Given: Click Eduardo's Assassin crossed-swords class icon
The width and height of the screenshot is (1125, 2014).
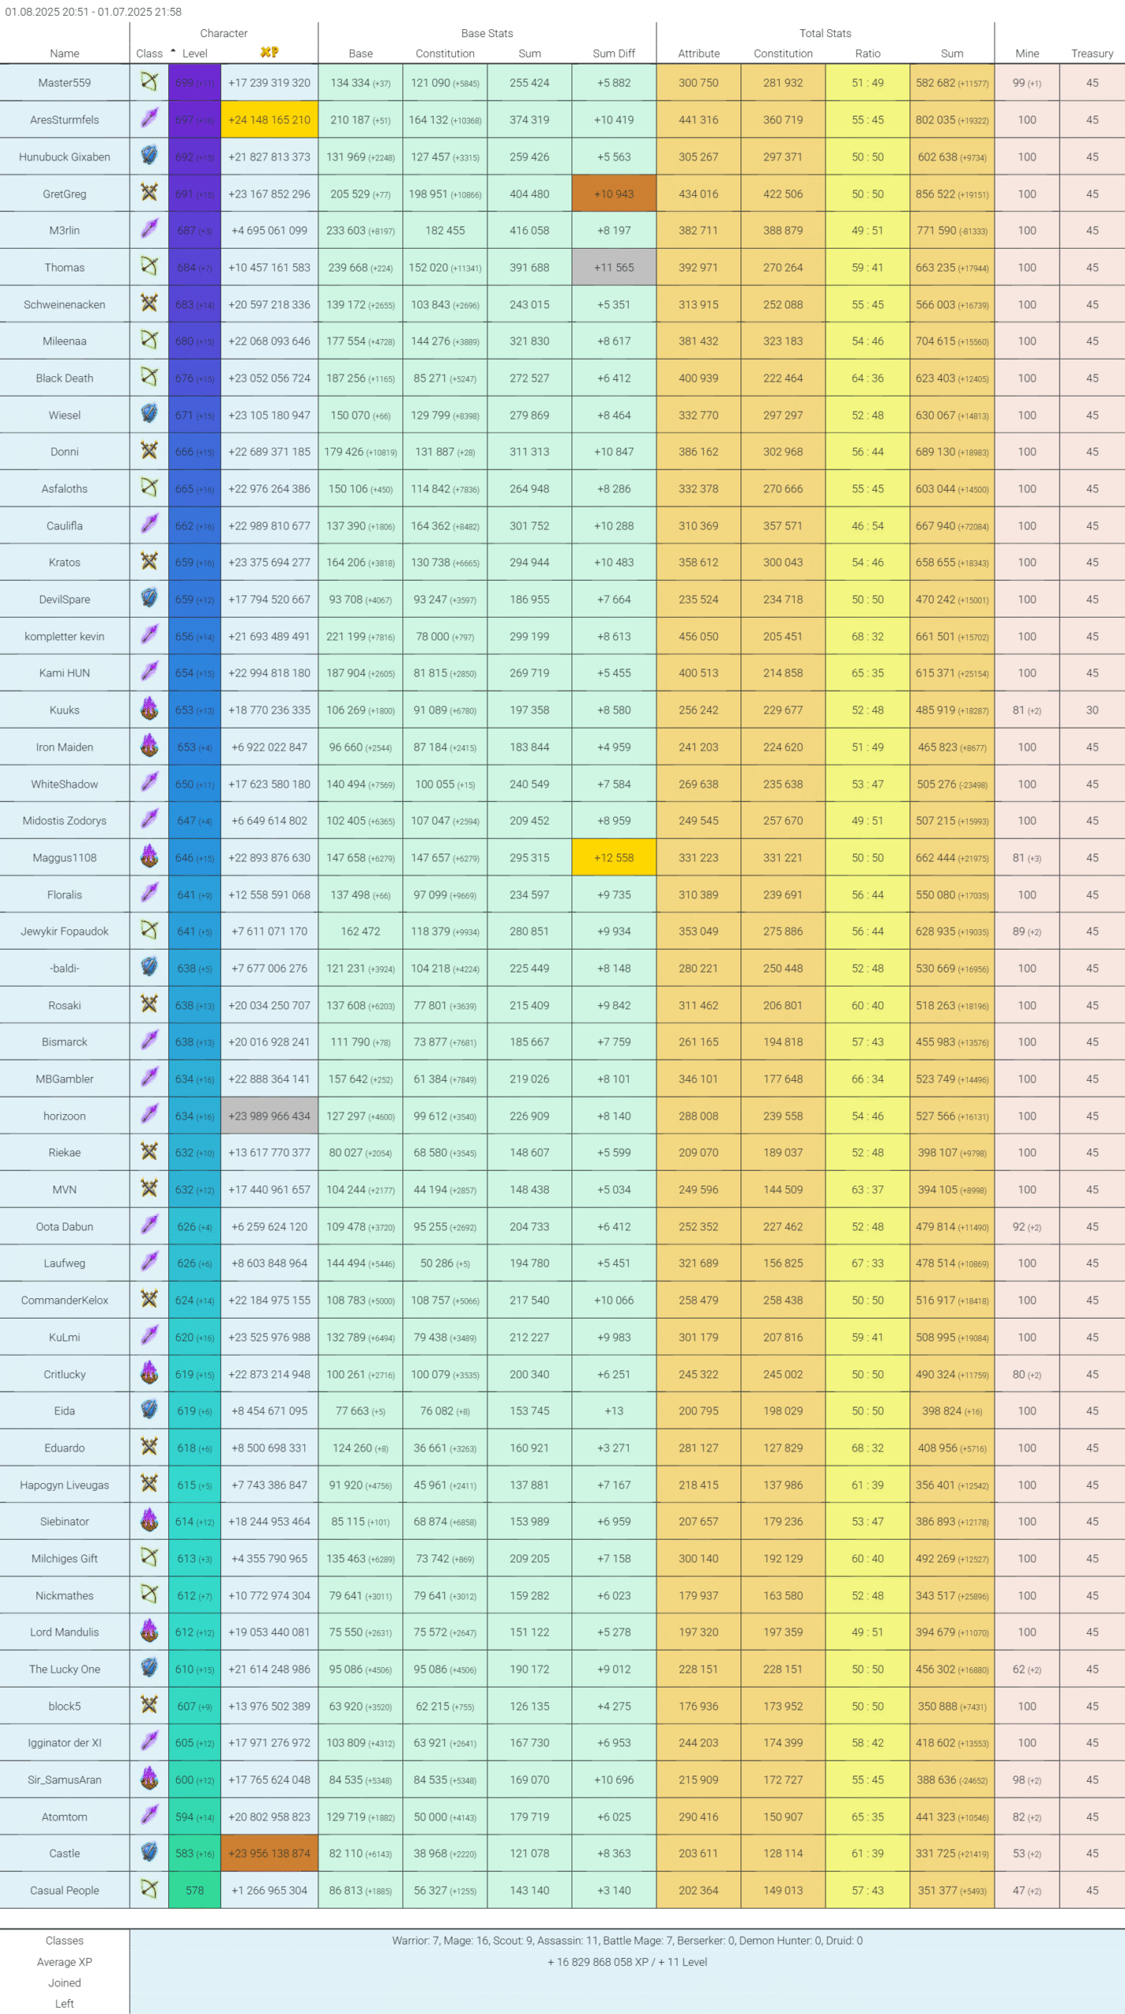Looking at the screenshot, I should point(149,1448).
